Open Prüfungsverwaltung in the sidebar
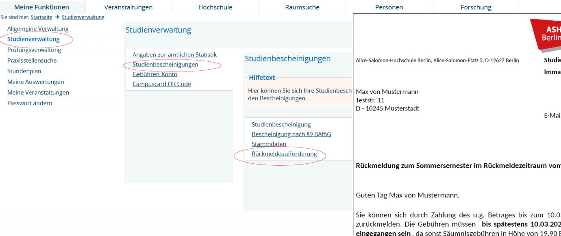The width and height of the screenshot is (561, 236). (34, 50)
